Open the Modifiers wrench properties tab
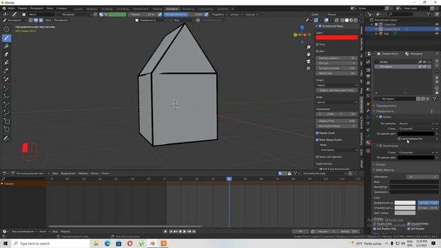Image resolution: width=441 pixels, height=248 pixels. (x=368, y=110)
